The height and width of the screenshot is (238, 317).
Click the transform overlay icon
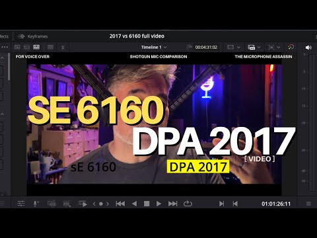click(271, 47)
